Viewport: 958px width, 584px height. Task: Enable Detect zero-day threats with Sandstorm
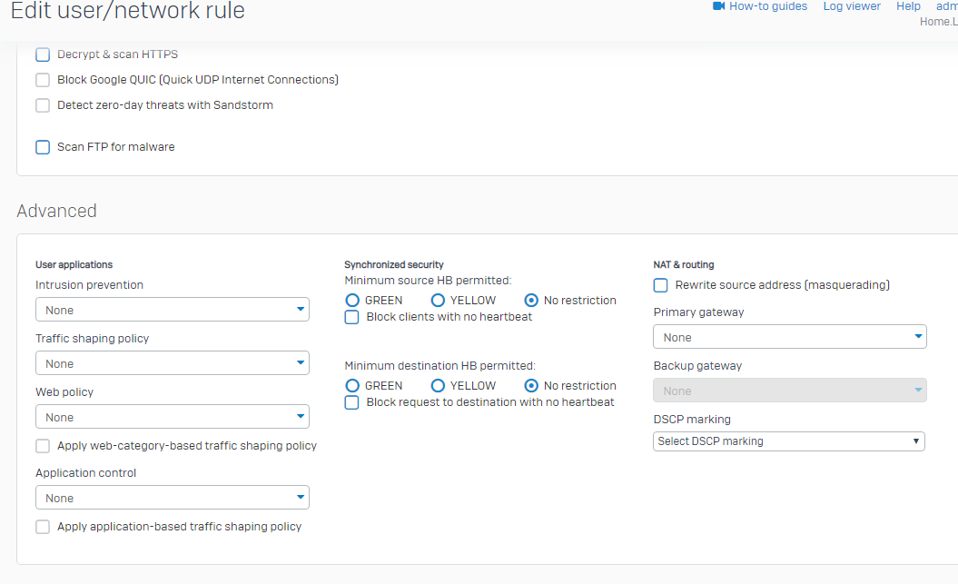pos(43,105)
